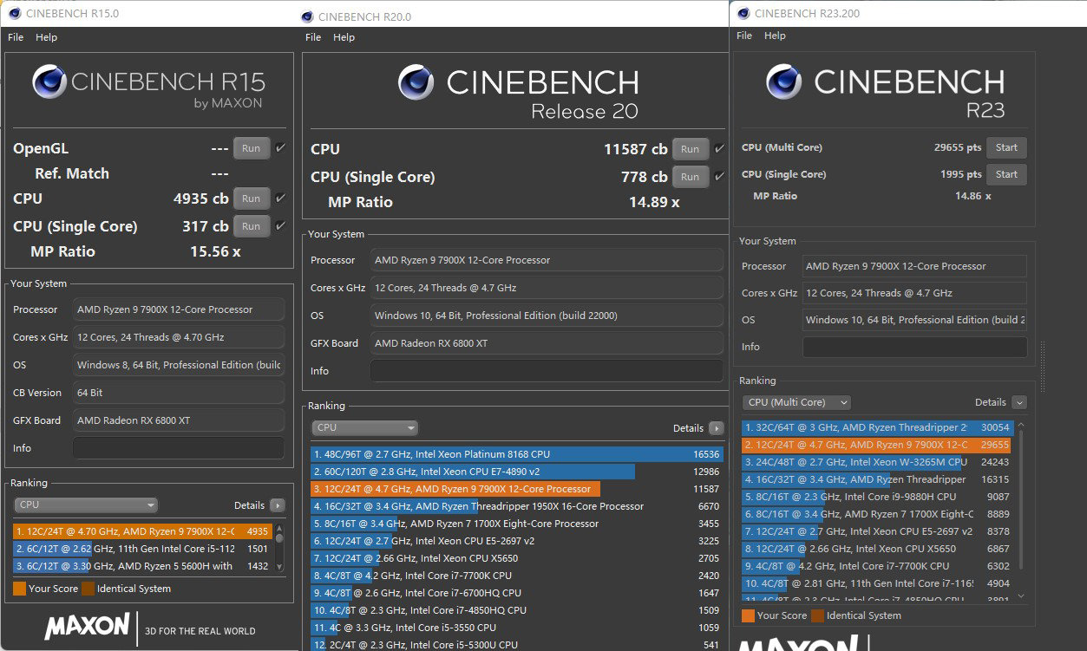Open the Help menu in Cinebench R23
The image size is (1087, 651).
[775, 36]
